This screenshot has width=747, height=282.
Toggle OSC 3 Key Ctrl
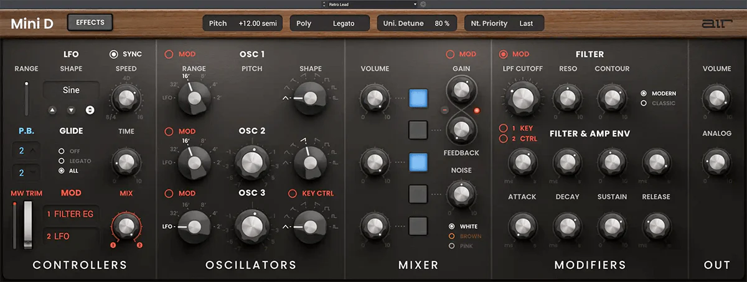click(x=293, y=193)
